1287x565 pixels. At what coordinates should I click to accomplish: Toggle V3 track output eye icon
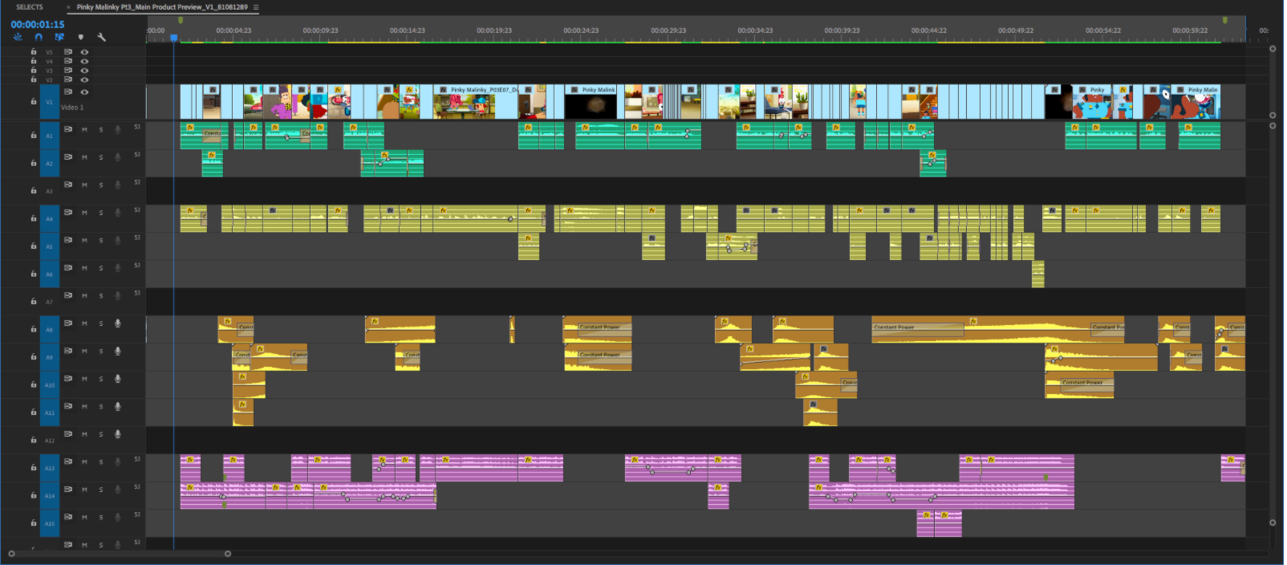[x=84, y=71]
